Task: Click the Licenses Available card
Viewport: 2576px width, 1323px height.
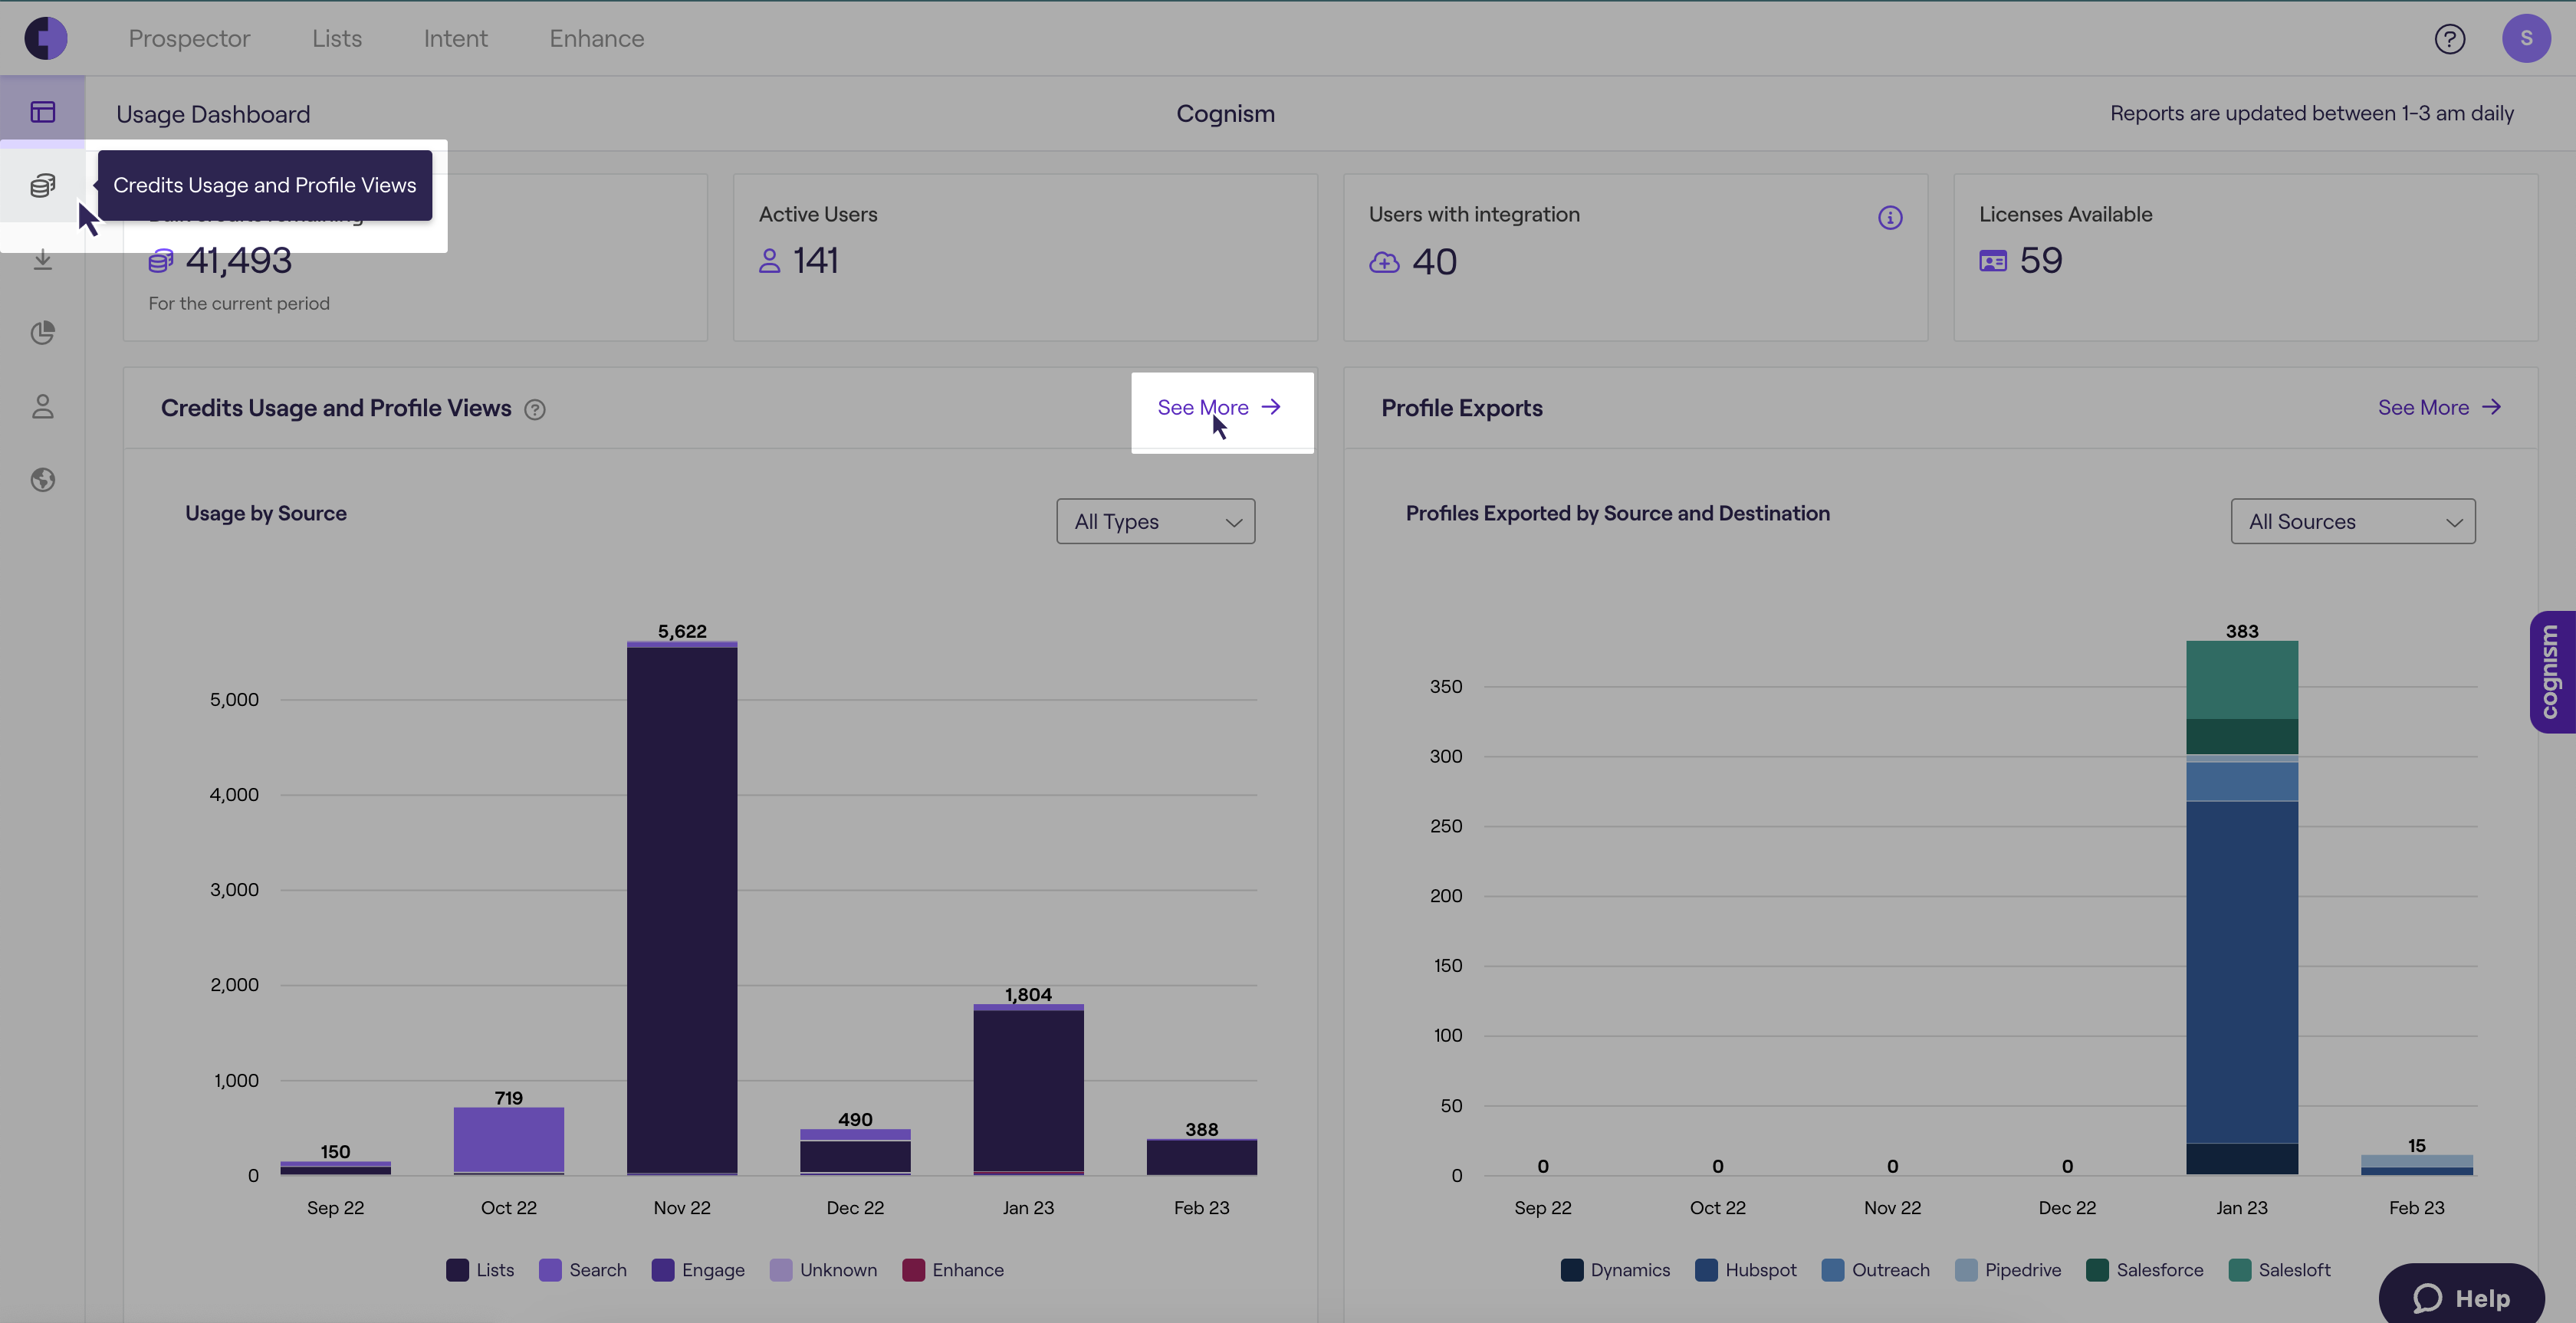Action: coord(2245,258)
